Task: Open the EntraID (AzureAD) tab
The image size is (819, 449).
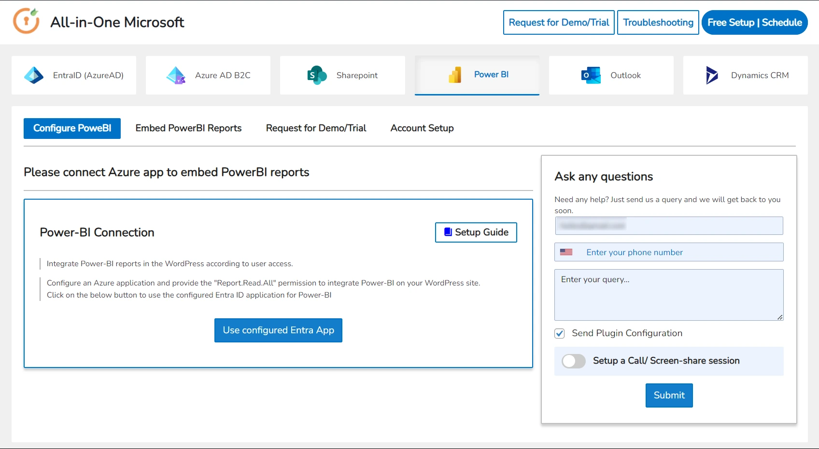Action: (74, 75)
